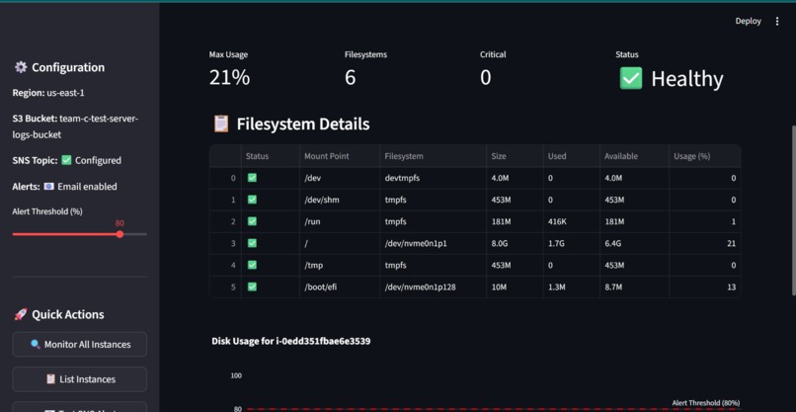Viewport: 796px width, 412px height.
Task: Click the 8.0G size cell
Action: [515, 243]
